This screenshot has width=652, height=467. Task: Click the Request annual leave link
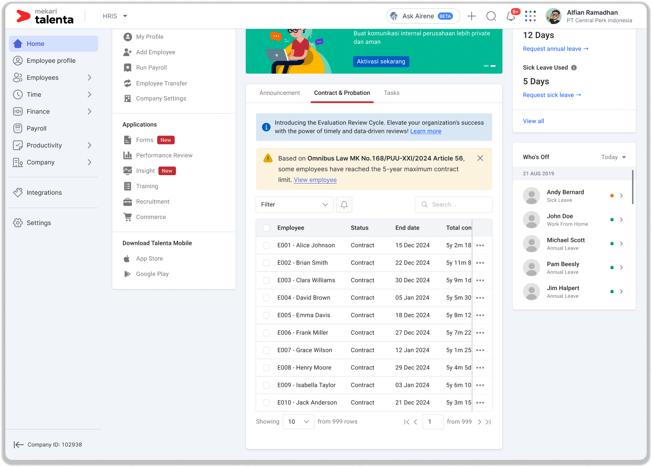pyautogui.click(x=555, y=49)
